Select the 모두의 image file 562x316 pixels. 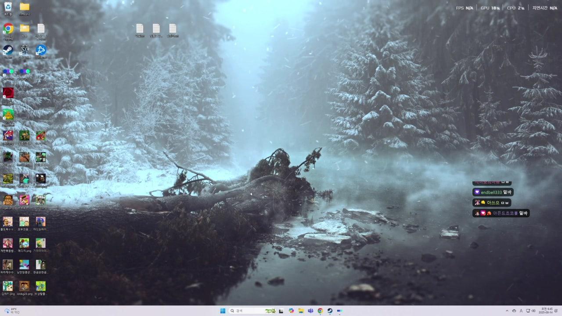(25, 224)
